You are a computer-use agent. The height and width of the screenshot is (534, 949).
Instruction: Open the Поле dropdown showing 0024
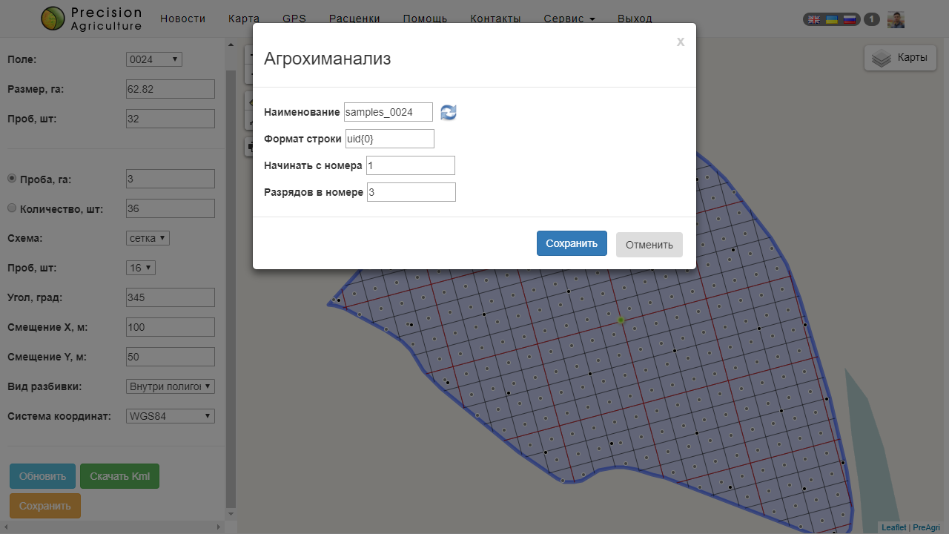[x=154, y=59]
